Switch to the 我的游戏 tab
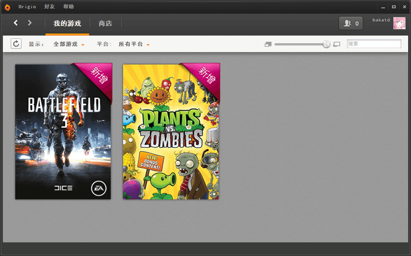This screenshot has width=411, height=256. [x=67, y=24]
